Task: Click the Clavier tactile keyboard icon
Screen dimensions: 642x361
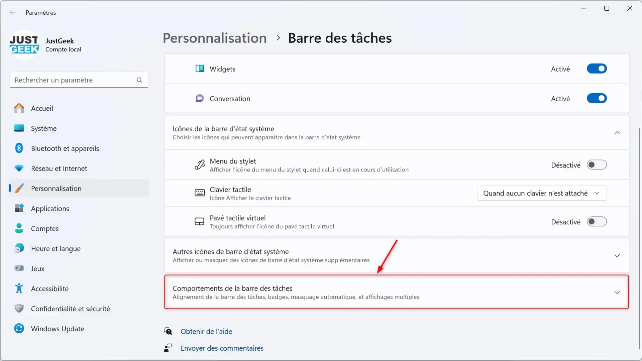Action: (200, 193)
